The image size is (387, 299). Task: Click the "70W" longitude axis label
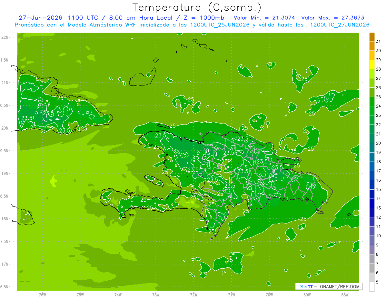269,295
